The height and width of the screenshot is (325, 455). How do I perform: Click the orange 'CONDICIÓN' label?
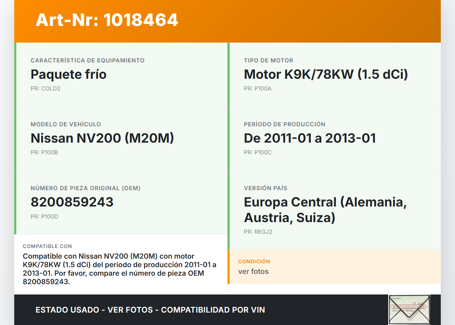point(254,261)
